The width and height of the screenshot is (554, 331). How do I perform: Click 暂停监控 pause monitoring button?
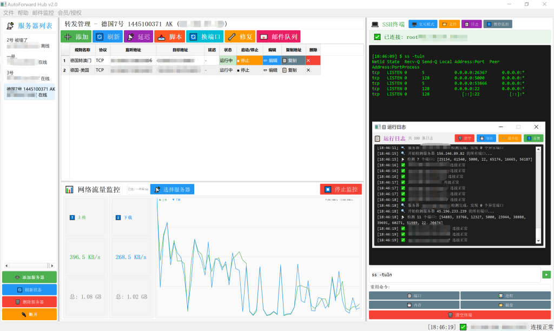click(x=498, y=24)
